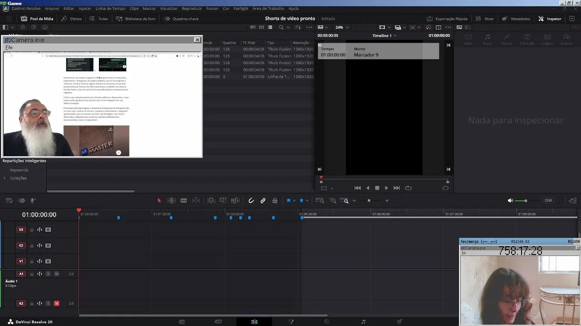Toggle the Inspetor panel
581x326 pixels.
tap(550, 19)
